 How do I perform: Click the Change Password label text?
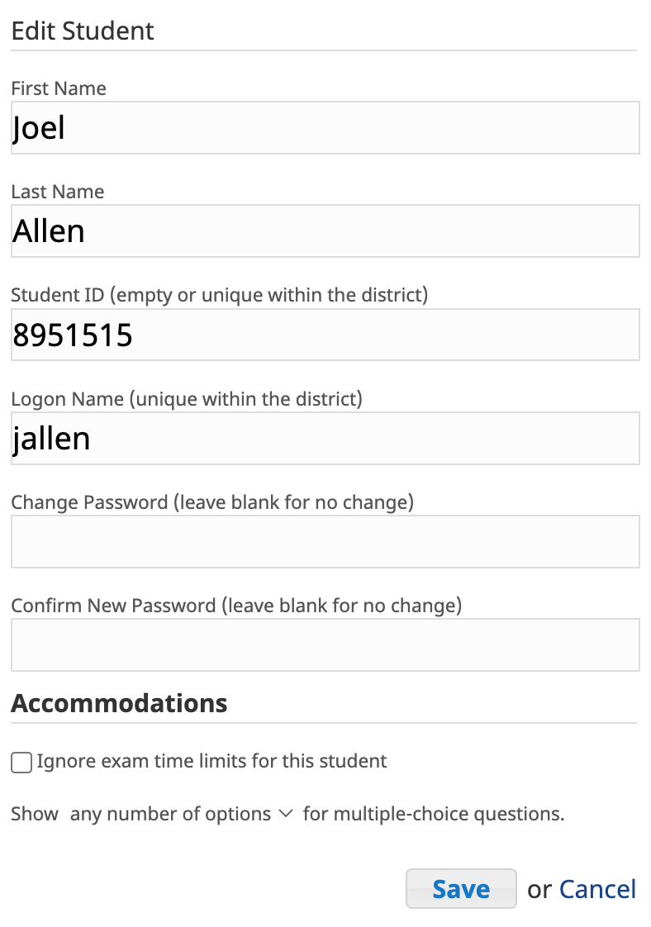[x=212, y=502]
